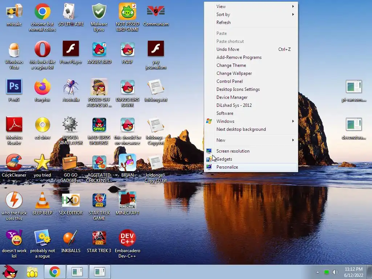This screenshot has width=372, height=279.
Task: Select the 'you tried' star icon
Action: pos(42,166)
